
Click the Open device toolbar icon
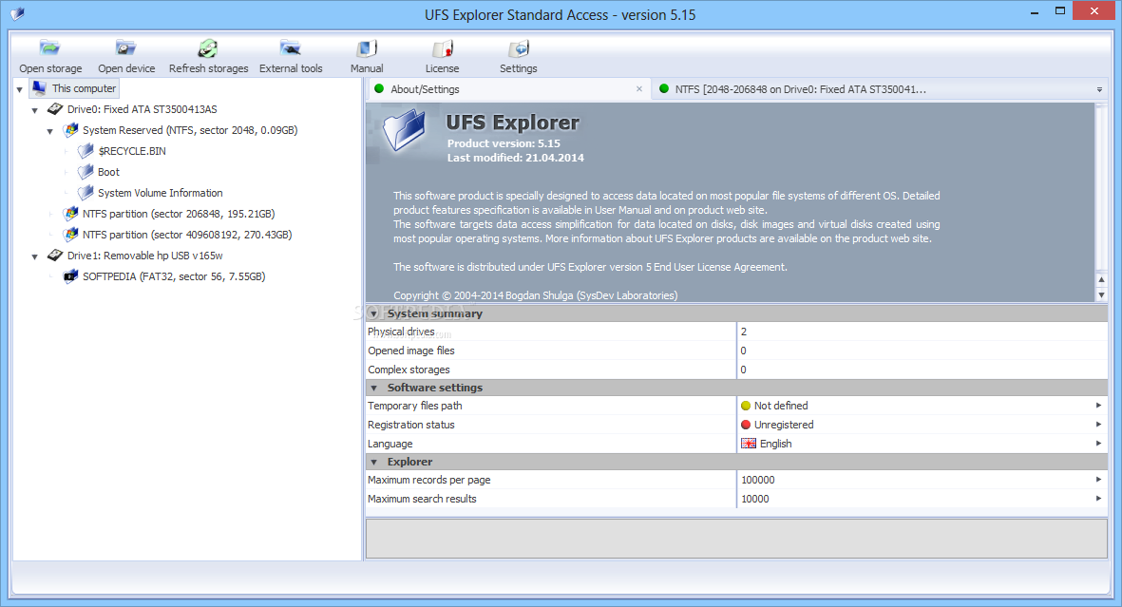click(126, 48)
